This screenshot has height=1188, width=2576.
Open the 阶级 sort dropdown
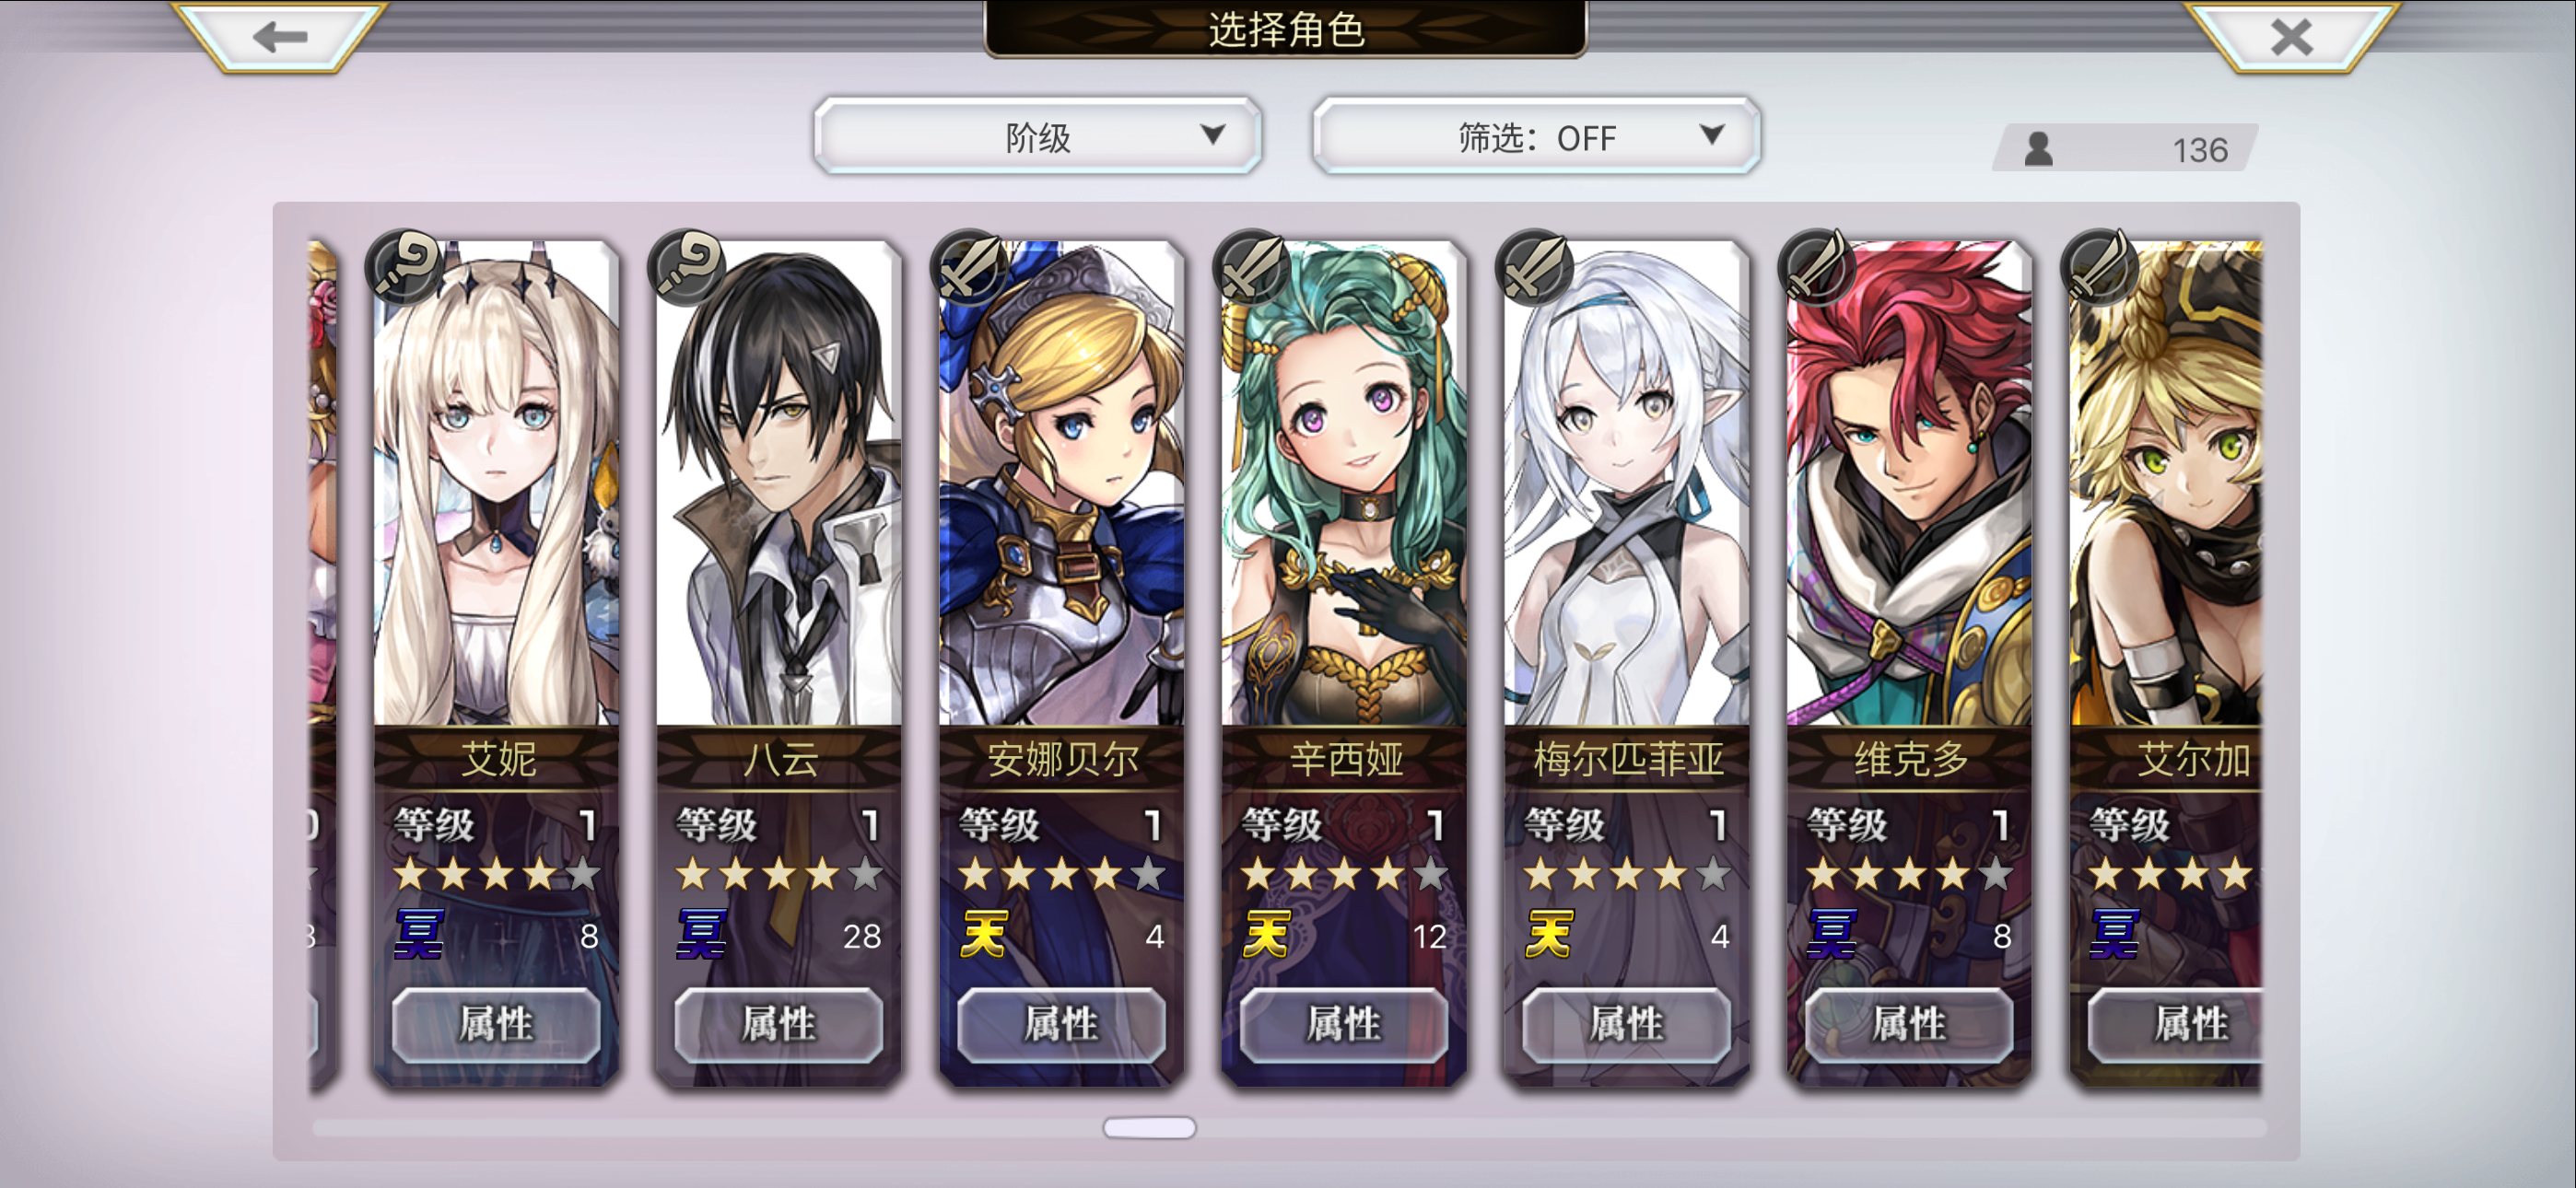tap(1037, 136)
